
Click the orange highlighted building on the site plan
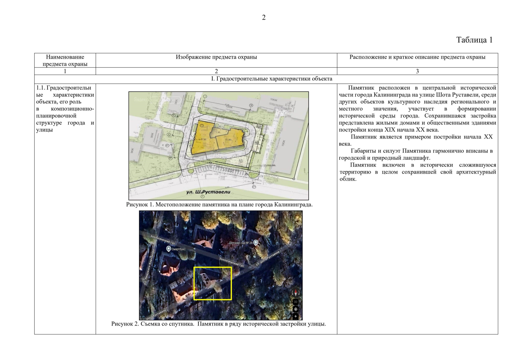pyautogui.click(x=217, y=138)
